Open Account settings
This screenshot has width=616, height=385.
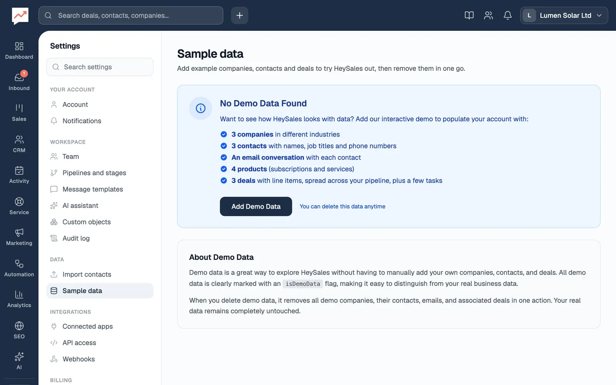tap(100, 105)
